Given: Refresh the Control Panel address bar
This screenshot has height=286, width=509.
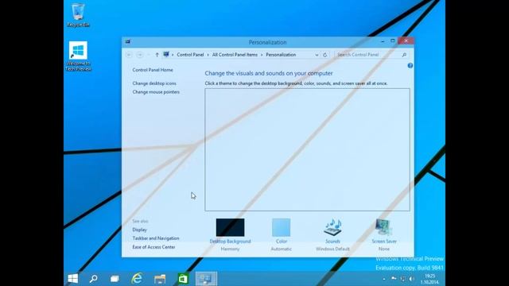Looking at the screenshot, I should (325, 55).
